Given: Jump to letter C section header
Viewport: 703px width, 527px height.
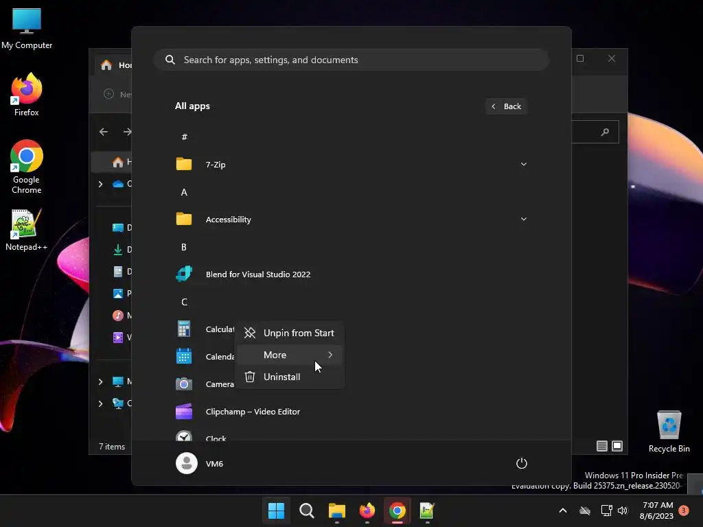Looking at the screenshot, I should pos(184,302).
